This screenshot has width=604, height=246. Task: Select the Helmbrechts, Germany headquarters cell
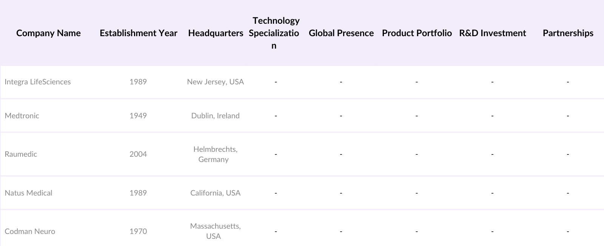click(215, 154)
